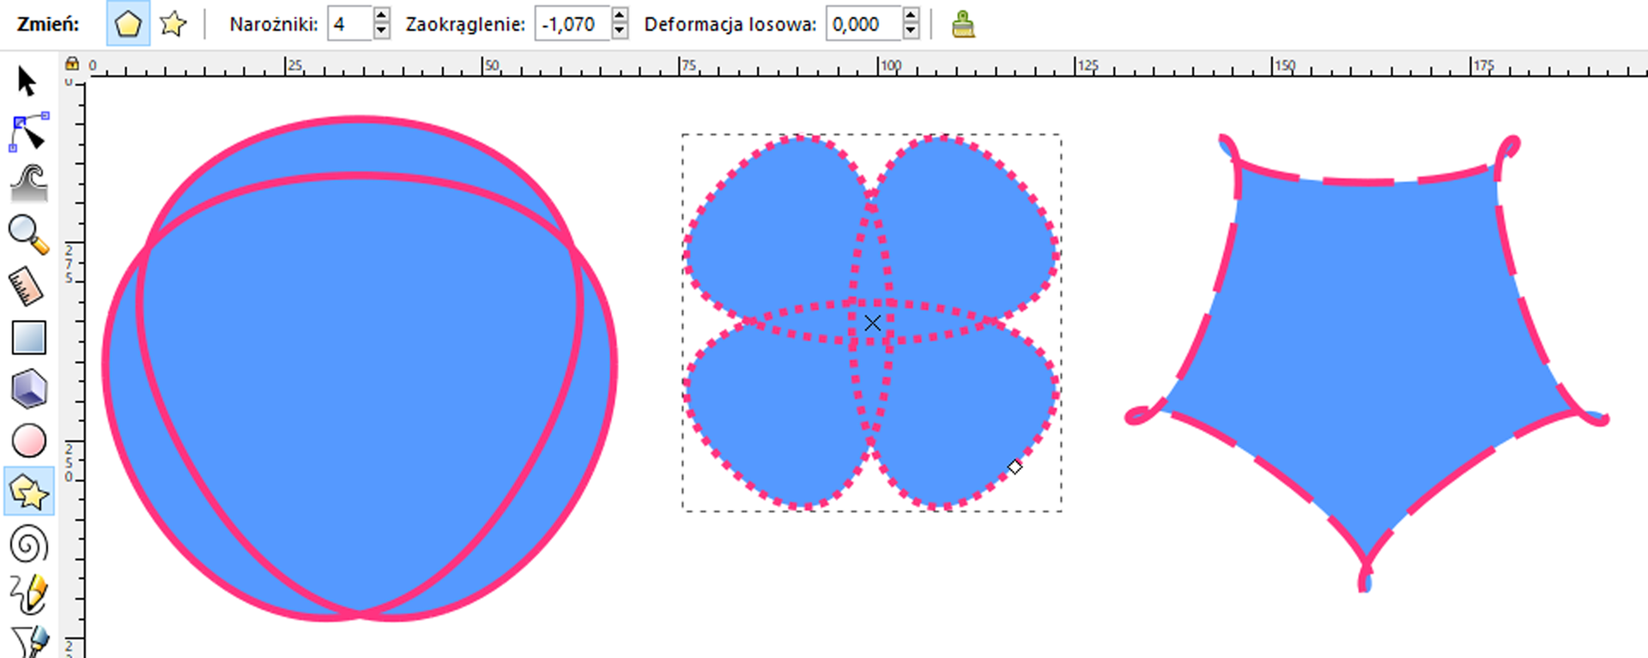The height and width of the screenshot is (658, 1648).
Task: Click the white diamond handle on clover shape
Action: [x=1015, y=467]
